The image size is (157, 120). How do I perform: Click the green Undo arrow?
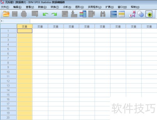coord(46,14)
